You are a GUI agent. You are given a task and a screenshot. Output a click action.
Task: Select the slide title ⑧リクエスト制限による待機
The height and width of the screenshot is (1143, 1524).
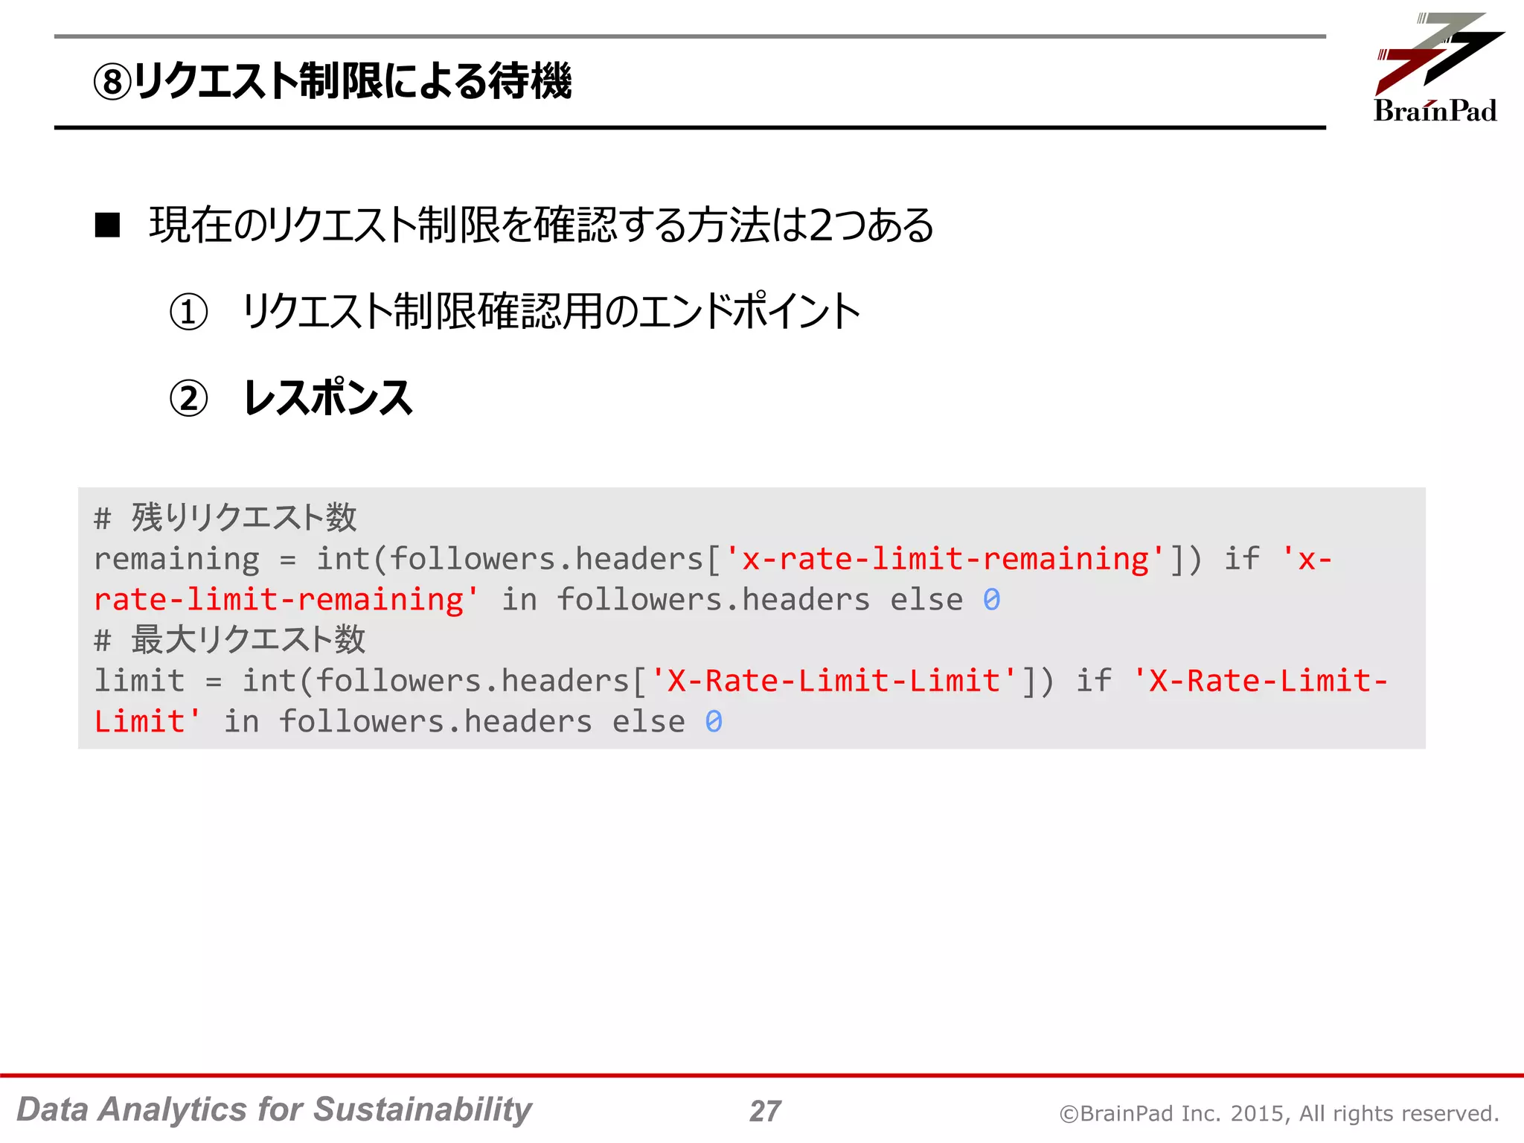coord(333,81)
